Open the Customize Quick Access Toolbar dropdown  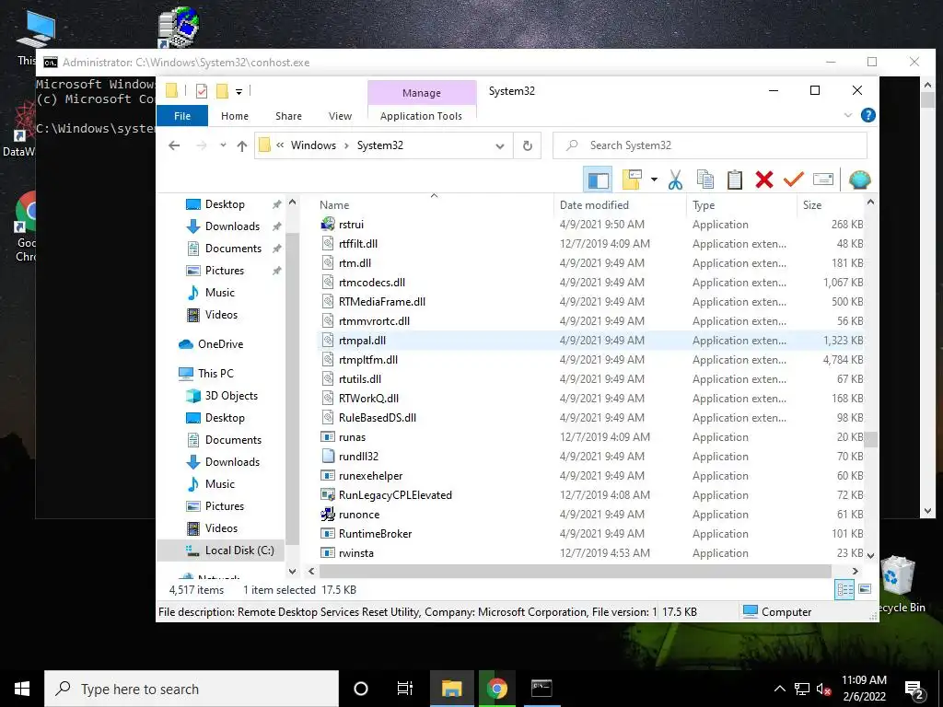(239, 91)
